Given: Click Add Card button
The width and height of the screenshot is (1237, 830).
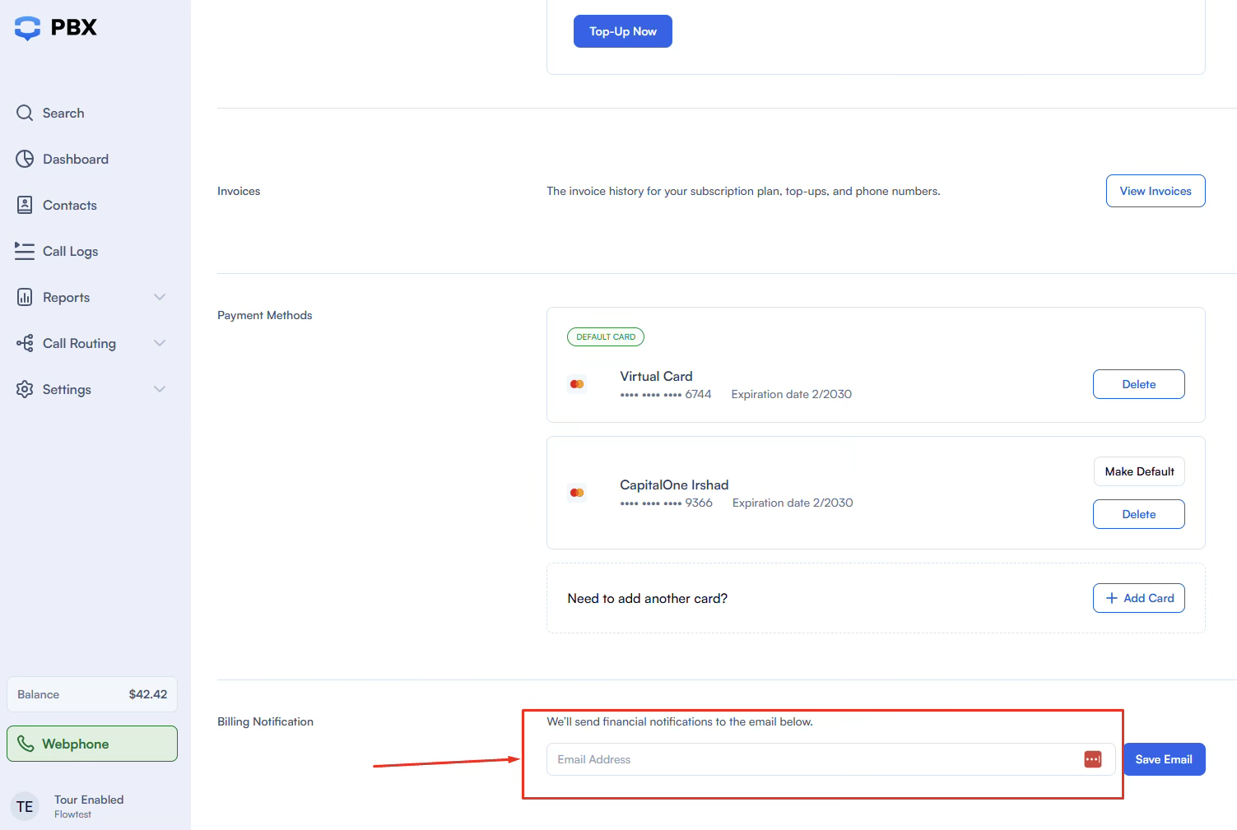Looking at the screenshot, I should [1138, 598].
